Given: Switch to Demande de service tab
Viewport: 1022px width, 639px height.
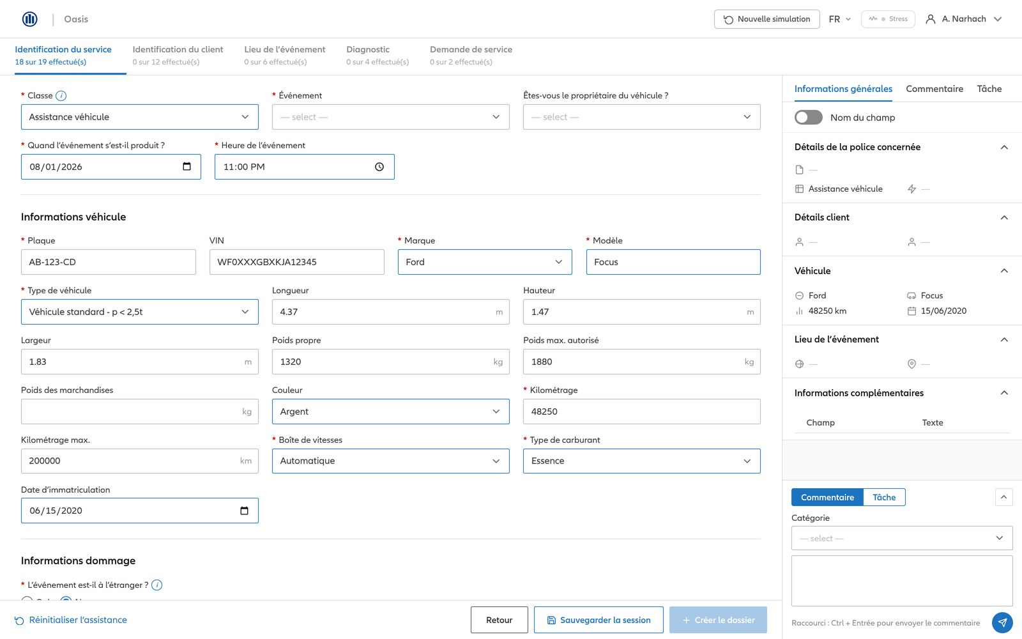Looking at the screenshot, I should (x=471, y=56).
